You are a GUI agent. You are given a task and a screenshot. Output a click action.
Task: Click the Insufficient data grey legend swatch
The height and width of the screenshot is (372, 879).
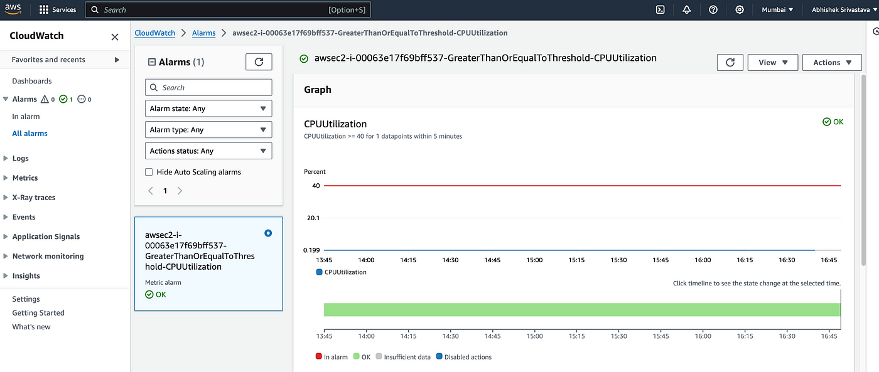(379, 357)
